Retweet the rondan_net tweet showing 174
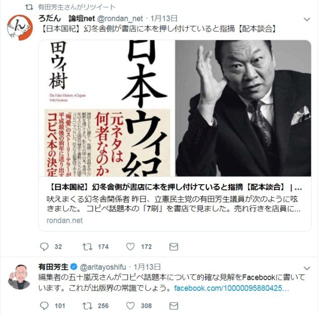 [88, 247]
